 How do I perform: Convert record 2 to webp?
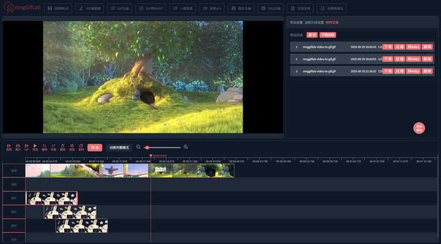point(413,59)
